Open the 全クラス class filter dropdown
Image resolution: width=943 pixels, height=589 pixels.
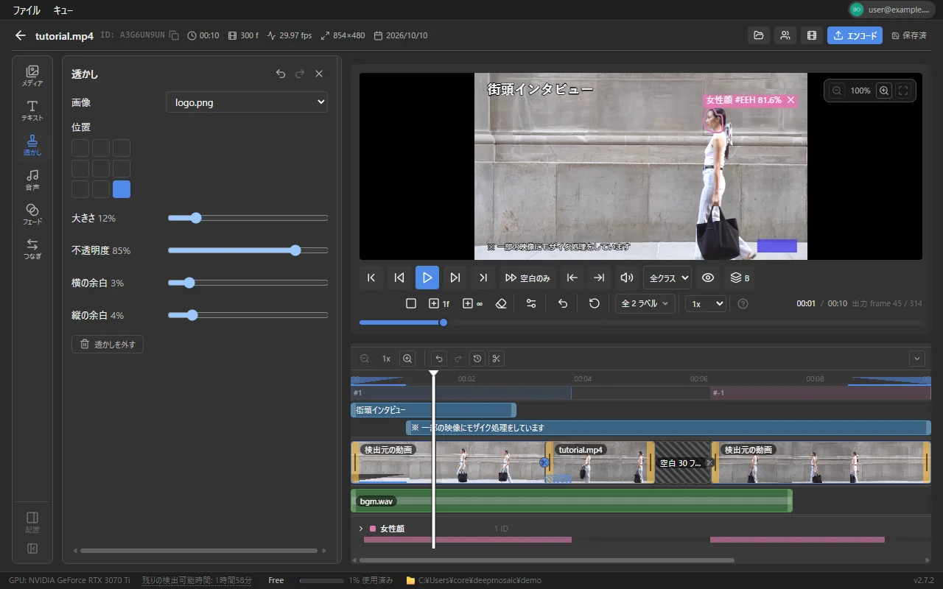click(667, 278)
